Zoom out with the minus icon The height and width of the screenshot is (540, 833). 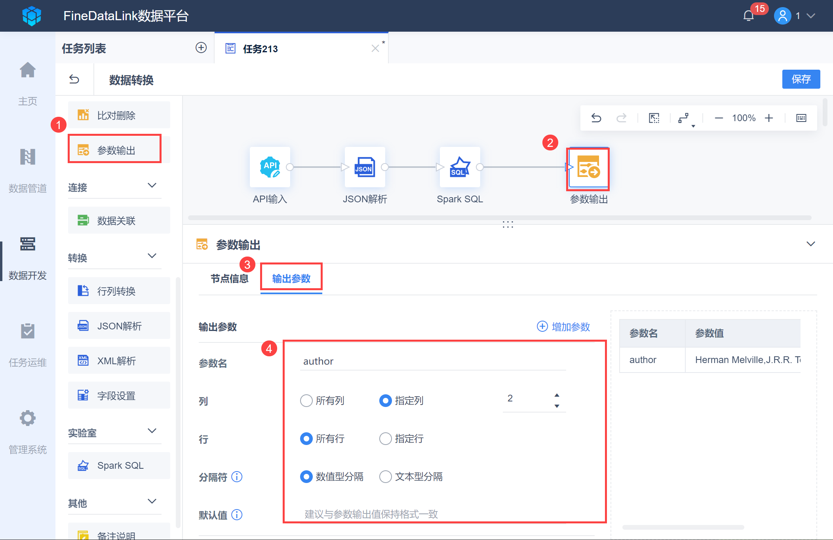pyautogui.click(x=719, y=118)
